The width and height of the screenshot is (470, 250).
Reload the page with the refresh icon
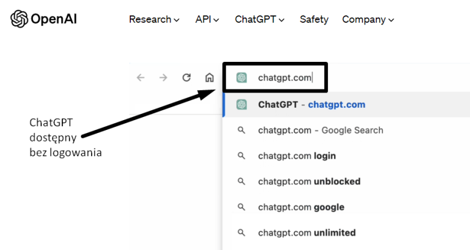coord(187,78)
